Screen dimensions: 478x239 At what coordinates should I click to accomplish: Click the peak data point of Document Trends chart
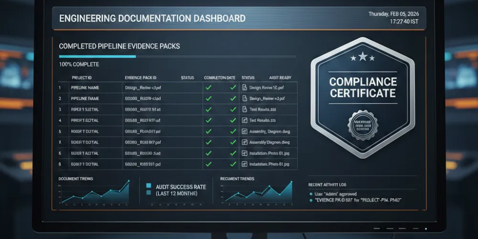[129, 181]
